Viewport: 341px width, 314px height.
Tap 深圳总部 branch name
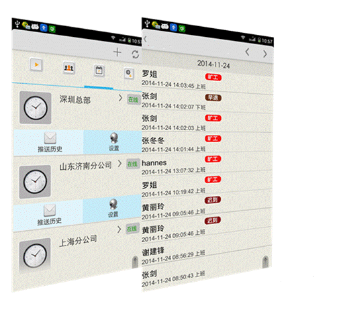tap(75, 99)
